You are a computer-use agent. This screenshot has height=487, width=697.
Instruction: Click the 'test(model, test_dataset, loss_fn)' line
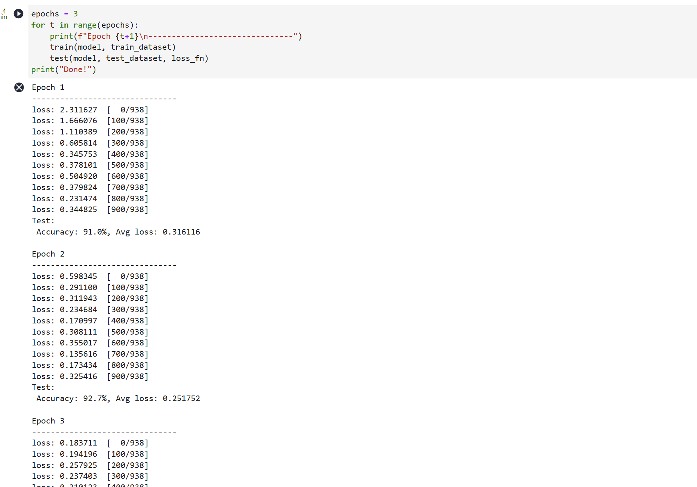[129, 58]
